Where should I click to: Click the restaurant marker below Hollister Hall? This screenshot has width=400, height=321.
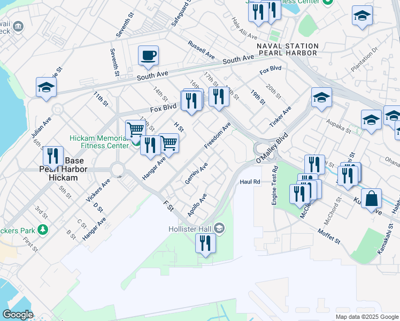205,244
